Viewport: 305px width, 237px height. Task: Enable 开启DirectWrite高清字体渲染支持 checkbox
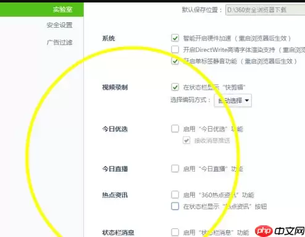(x=175, y=49)
